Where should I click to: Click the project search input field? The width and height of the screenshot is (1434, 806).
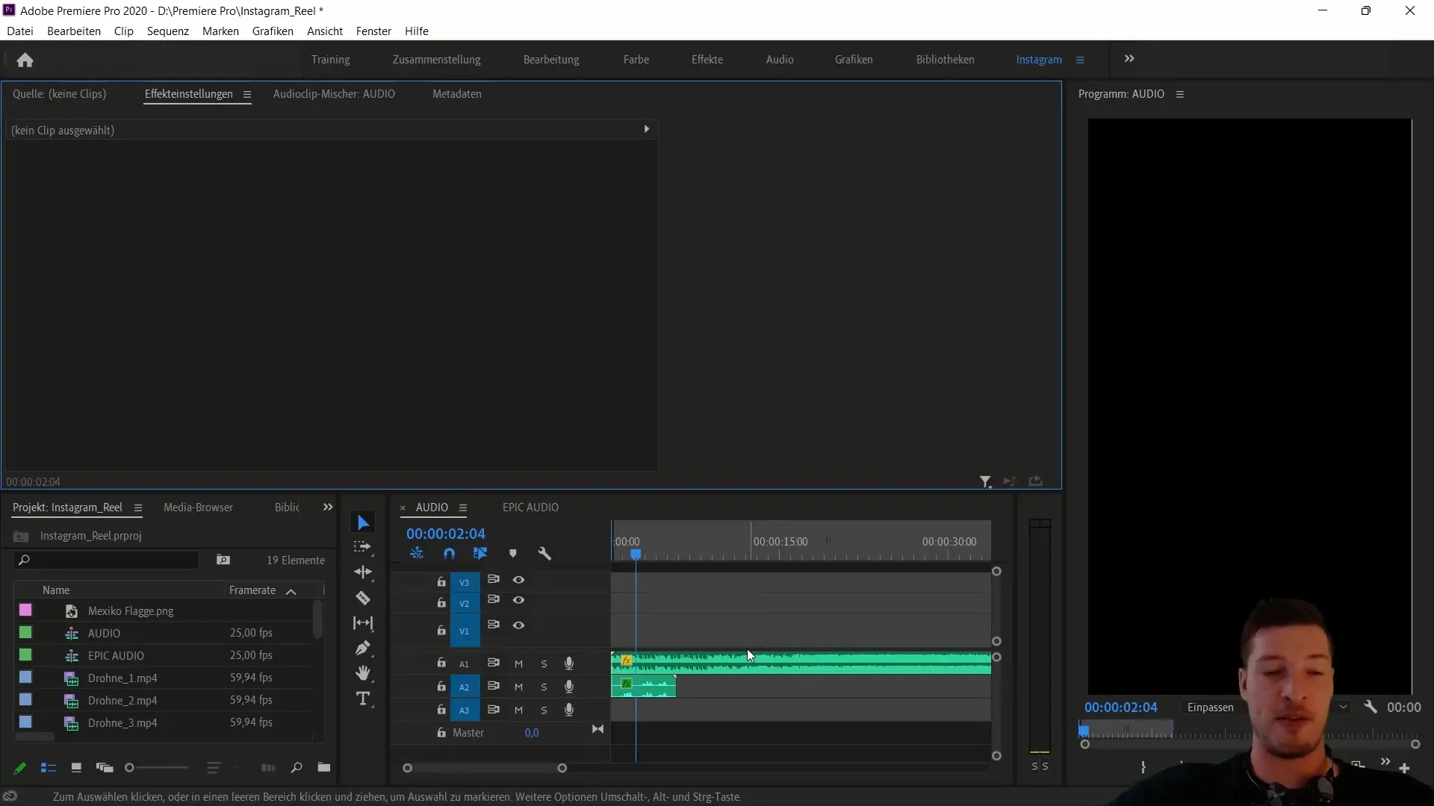tap(106, 560)
